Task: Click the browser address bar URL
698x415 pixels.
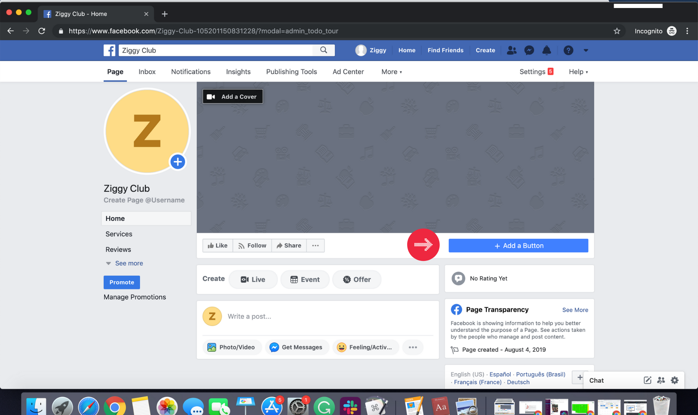Action: coord(204,31)
